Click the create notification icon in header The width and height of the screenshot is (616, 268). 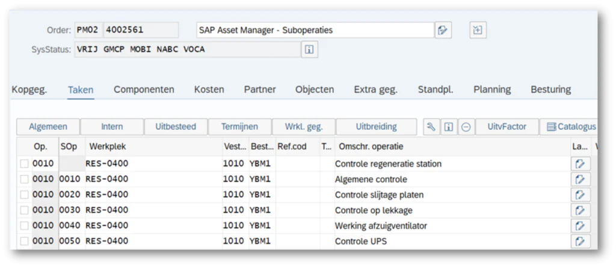(478, 30)
